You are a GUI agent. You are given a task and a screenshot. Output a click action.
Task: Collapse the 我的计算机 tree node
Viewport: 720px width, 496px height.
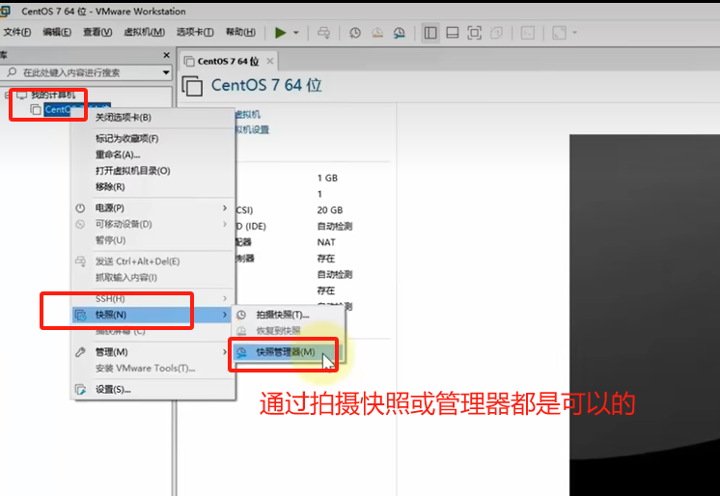point(7,96)
